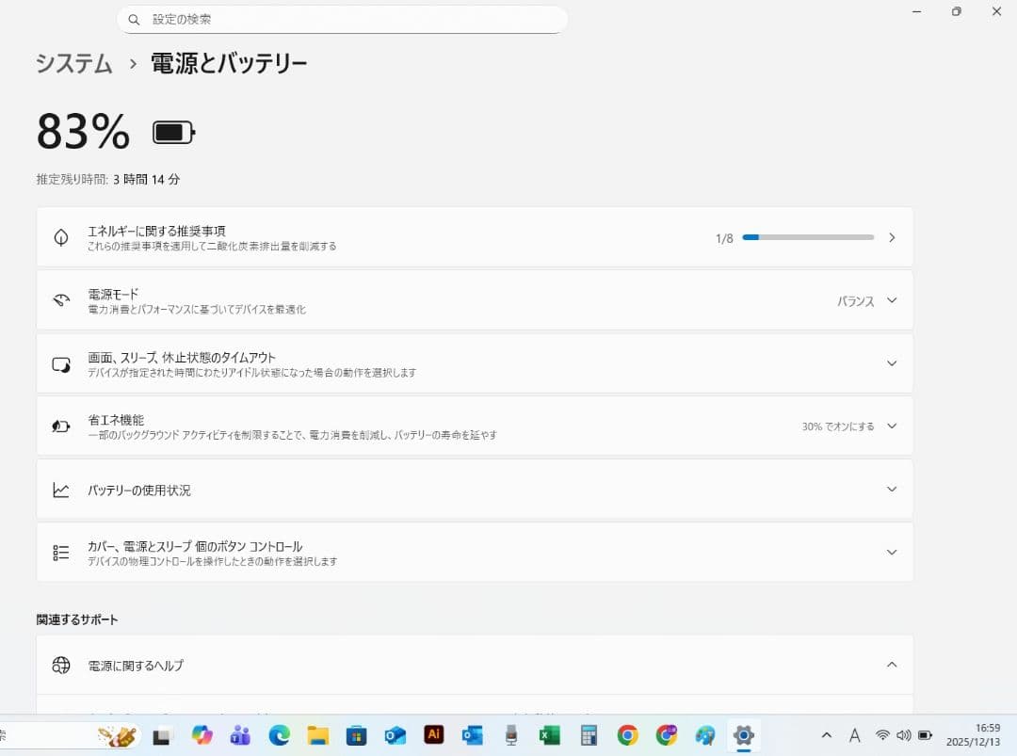Screen dimensions: 1017x756
Task: Open the Calculator from the taskbar
Action: point(588,736)
